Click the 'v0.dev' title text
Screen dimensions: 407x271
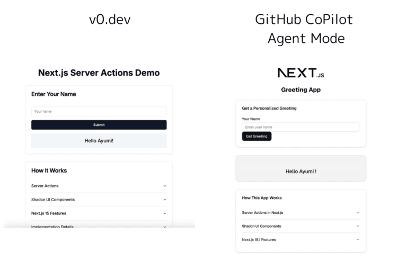click(x=110, y=20)
